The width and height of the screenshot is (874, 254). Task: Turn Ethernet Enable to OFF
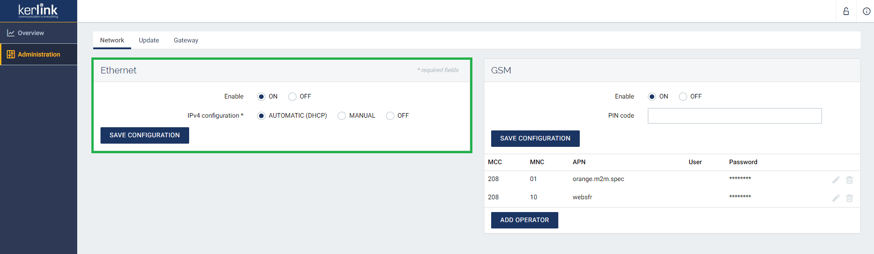click(292, 97)
